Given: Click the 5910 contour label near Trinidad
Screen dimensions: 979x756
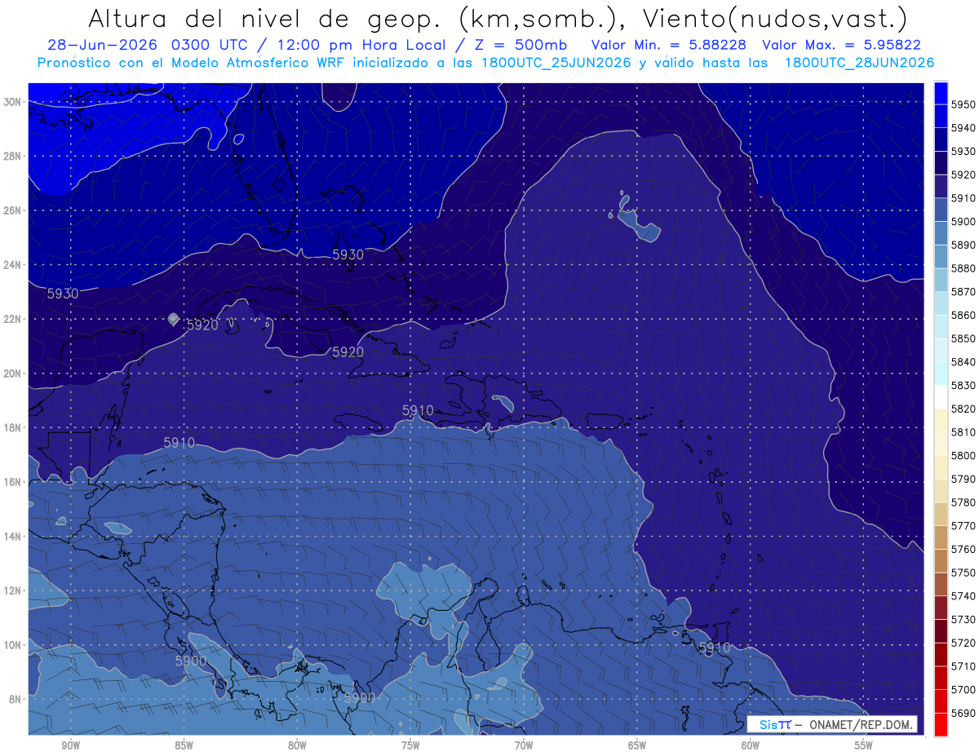Looking at the screenshot, I should (715, 648).
